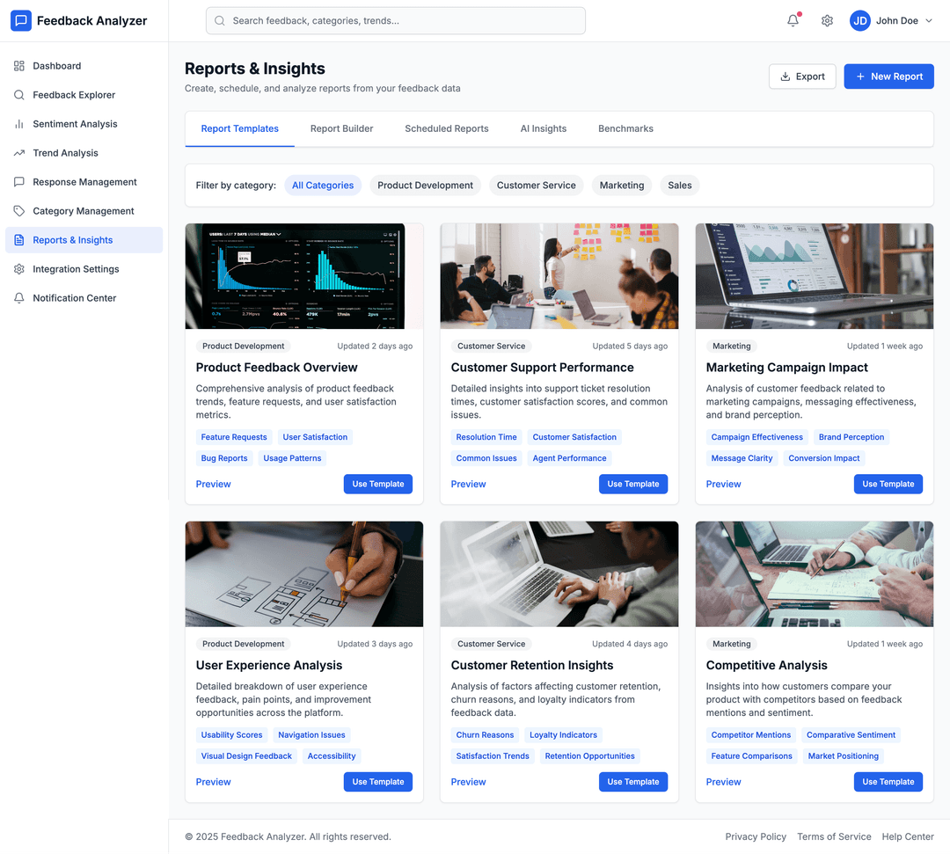The width and height of the screenshot is (950, 854).
Task: Open the AI Insights tab
Action: click(x=543, y=128)
